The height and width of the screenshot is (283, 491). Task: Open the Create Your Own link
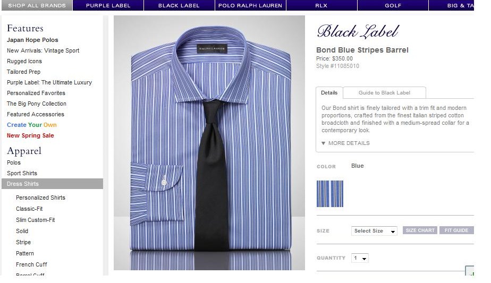(32, 125)
